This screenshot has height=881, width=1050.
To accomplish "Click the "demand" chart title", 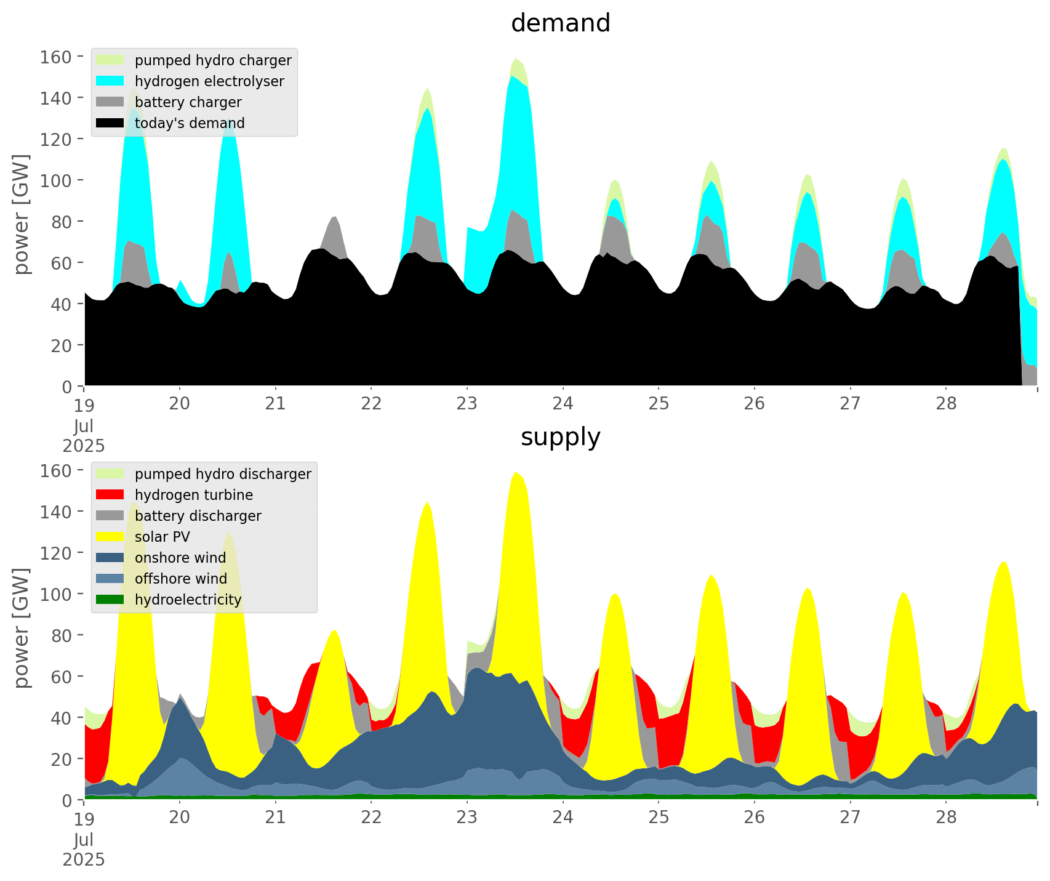I will (x=560, y=23).
